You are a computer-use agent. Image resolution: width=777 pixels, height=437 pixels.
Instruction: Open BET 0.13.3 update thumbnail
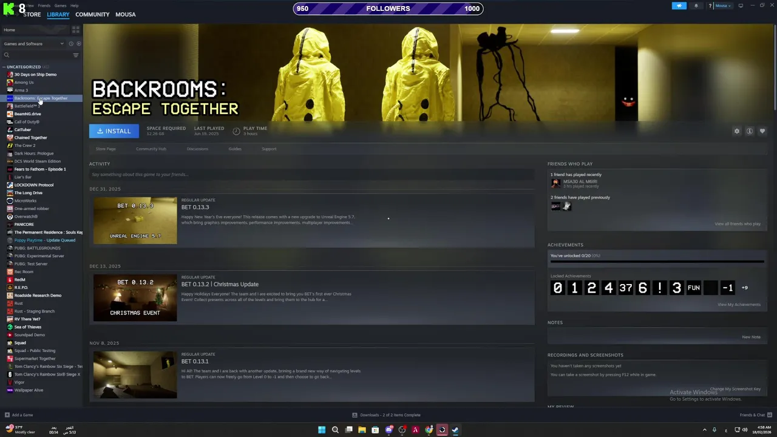pyautogui.click(x=135, y=220)
